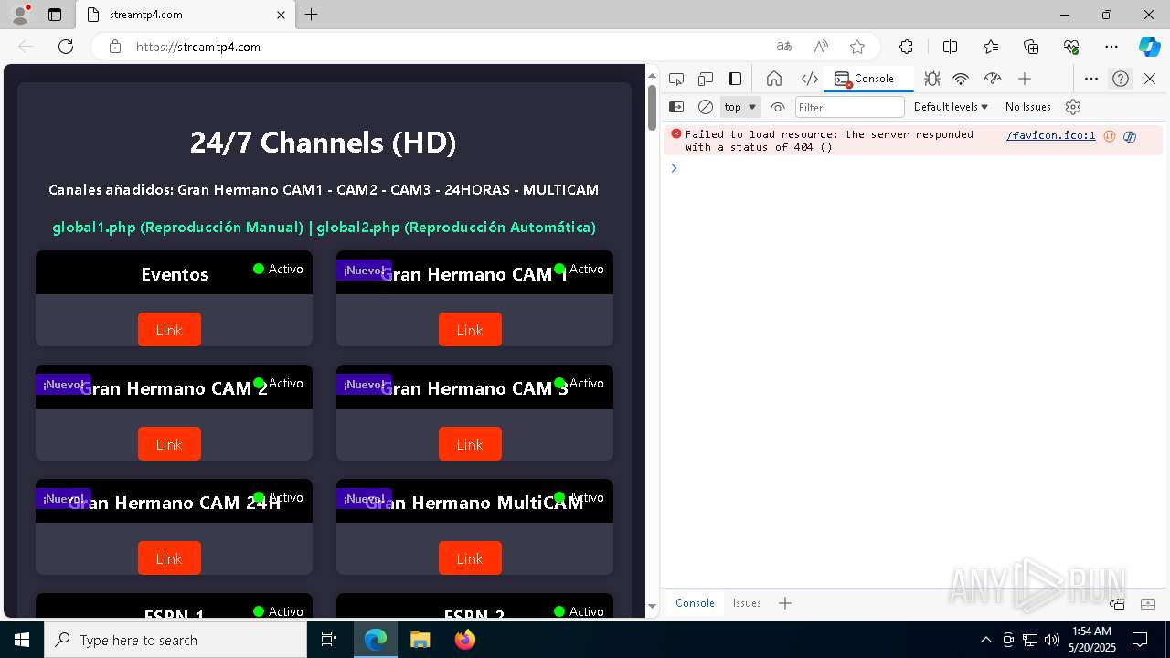Clear the console output
Viewport: 1170px width, 658px height.
706,107
